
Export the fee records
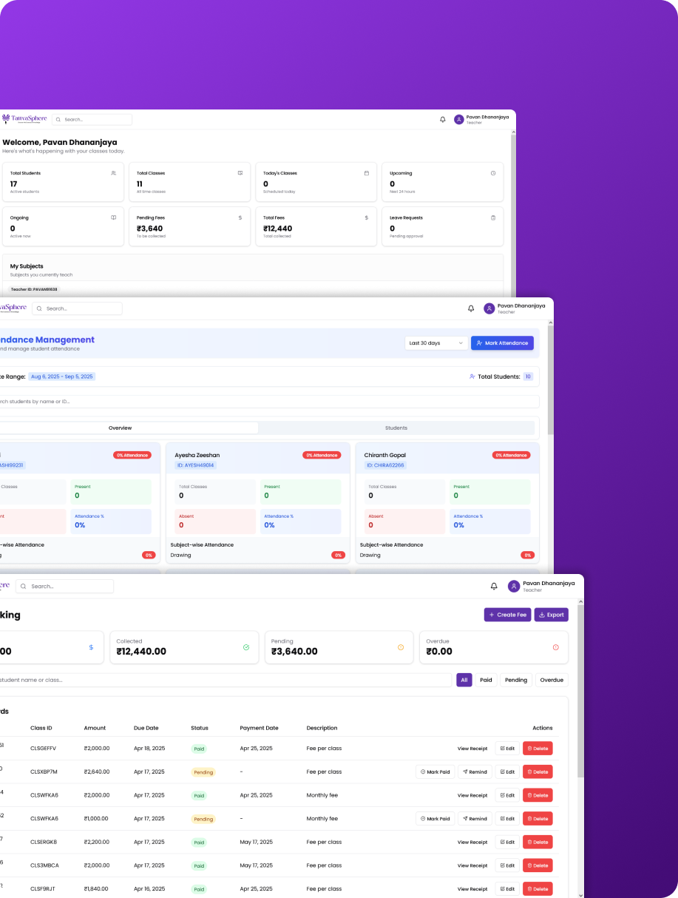[x=551, y=615]
